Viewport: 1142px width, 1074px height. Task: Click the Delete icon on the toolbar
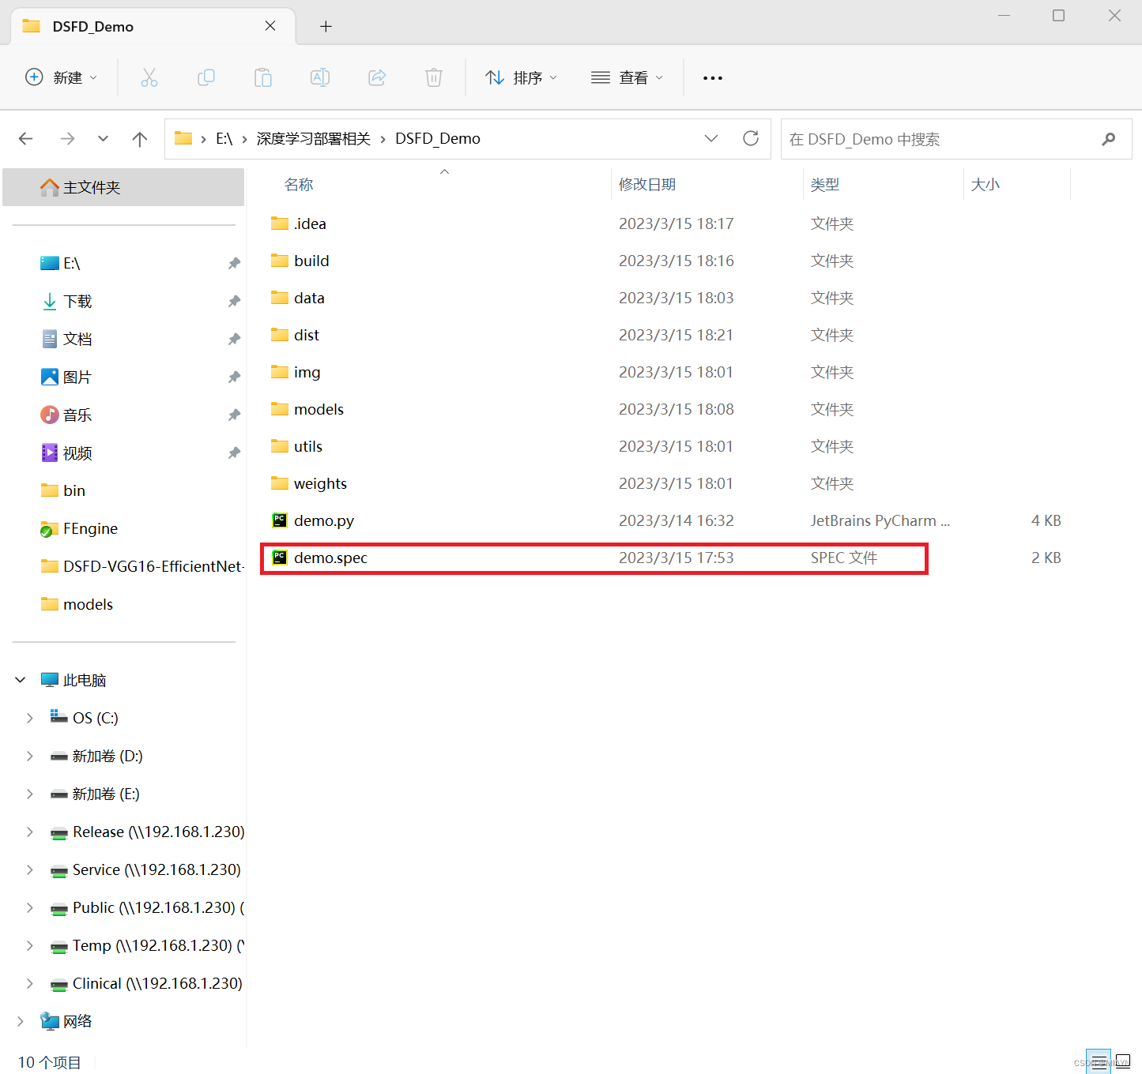click(x=433, y=77)
